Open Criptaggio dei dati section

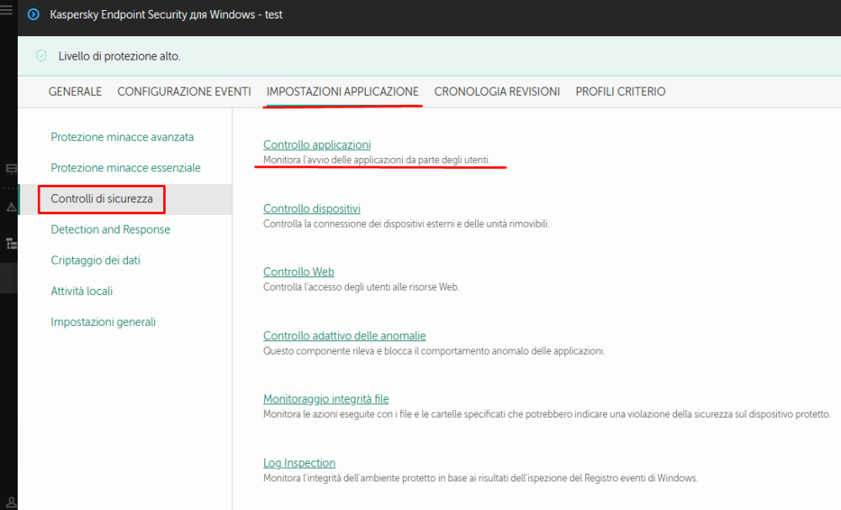tap(96, 260)
